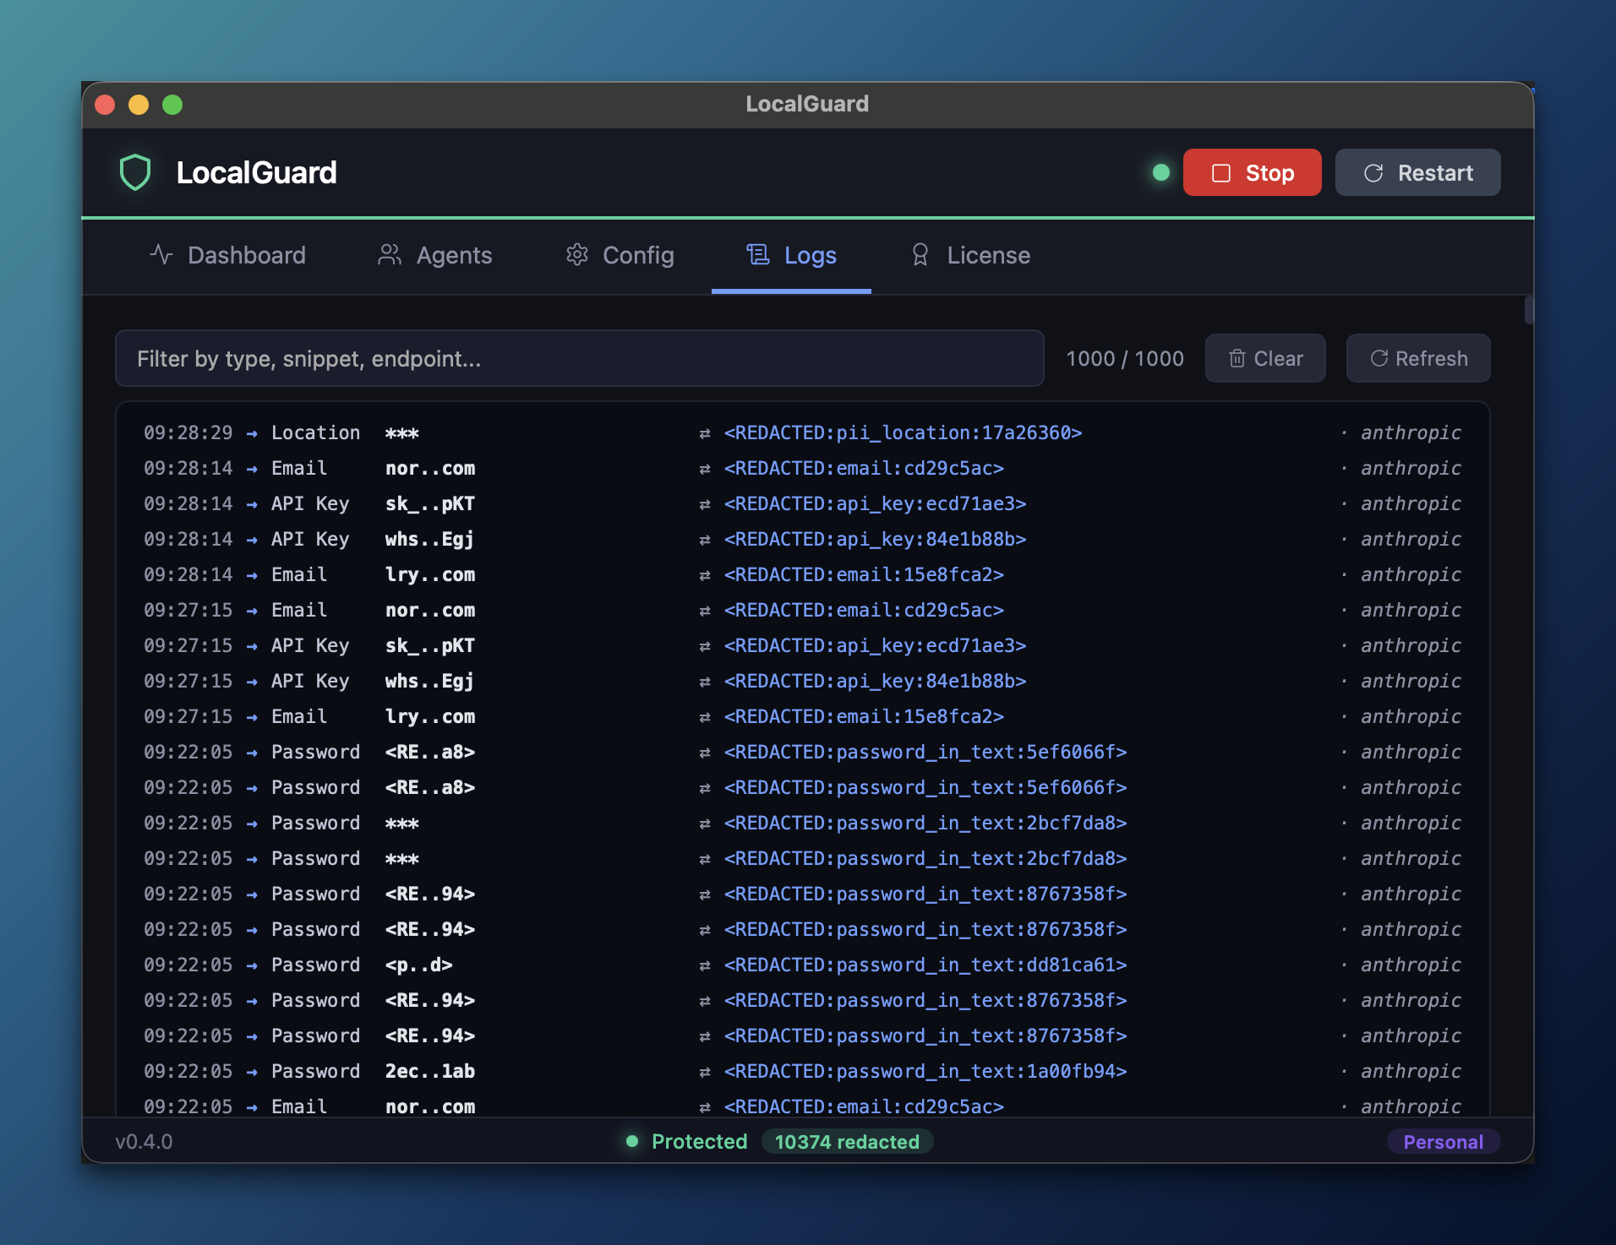Click the refresh arrow icon in Refresh
1616x1245 pixels.
point(1379,358)
